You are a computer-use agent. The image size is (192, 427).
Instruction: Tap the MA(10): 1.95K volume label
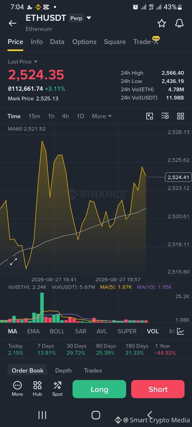(x=154, y=287)
